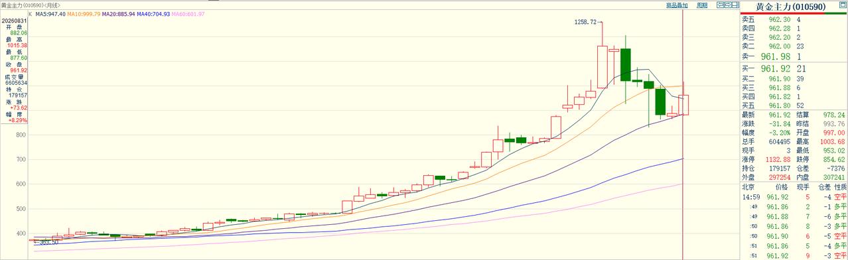
Task: Click the 20260831 date label
Action: point(15,21)
